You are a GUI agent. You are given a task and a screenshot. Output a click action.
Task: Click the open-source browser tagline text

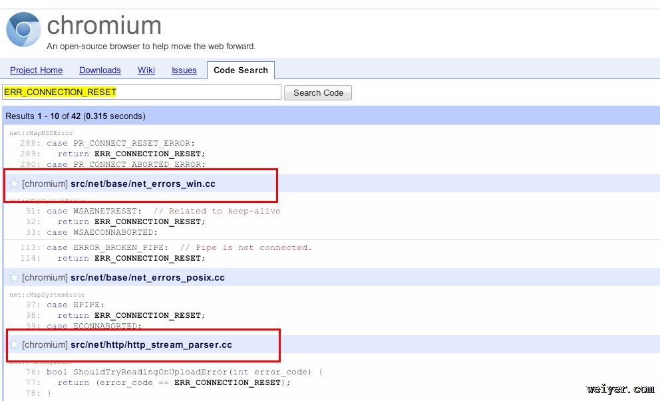tap(151, 47)
